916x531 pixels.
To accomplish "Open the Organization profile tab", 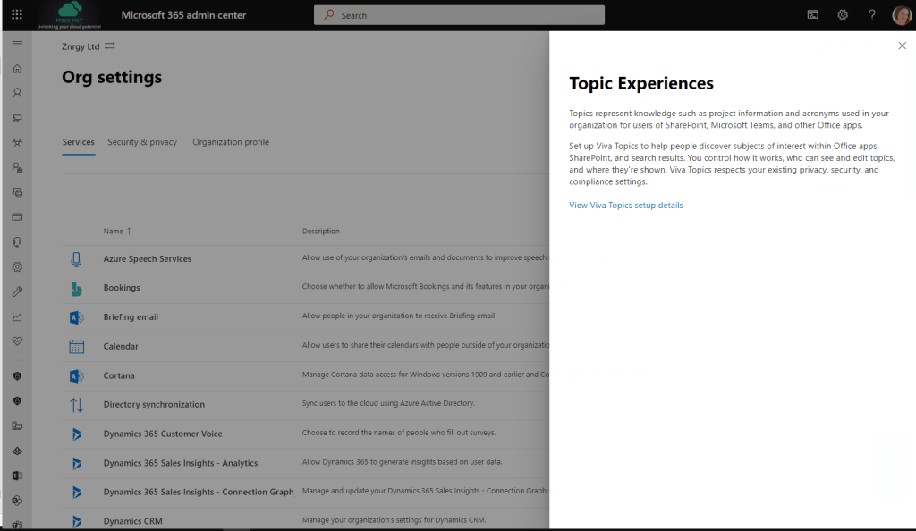I will click(x=231, y=142).
